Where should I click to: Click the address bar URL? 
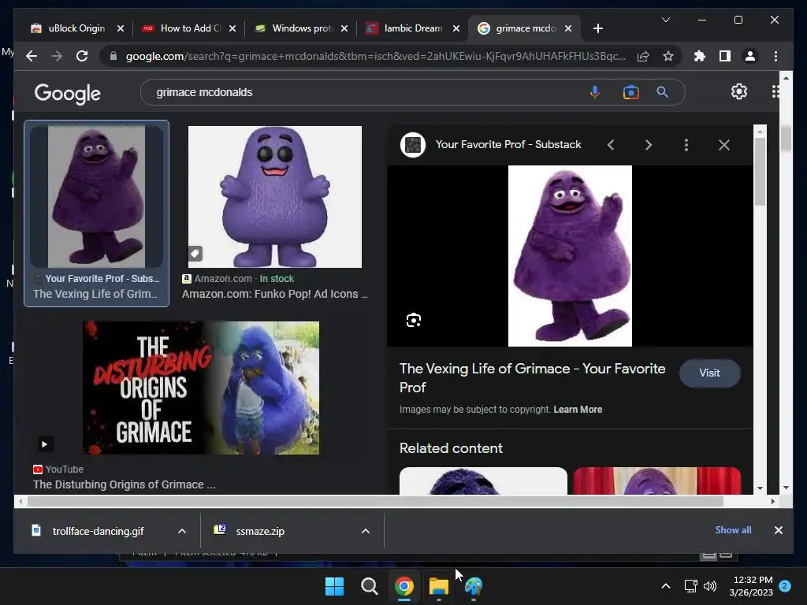(x=376, y=56)
